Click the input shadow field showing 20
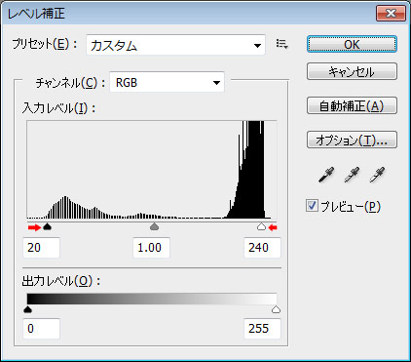Screen dimensions: 411x362 click(x=41, y=248)
